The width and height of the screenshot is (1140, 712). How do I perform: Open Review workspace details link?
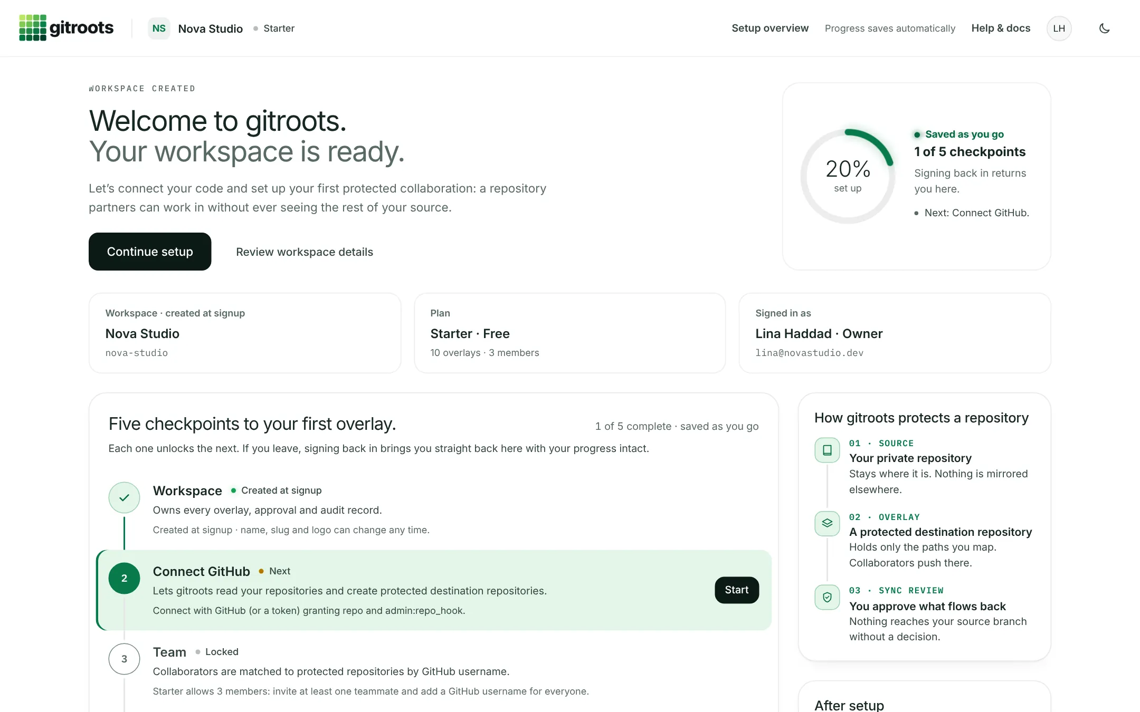(305, 252)
